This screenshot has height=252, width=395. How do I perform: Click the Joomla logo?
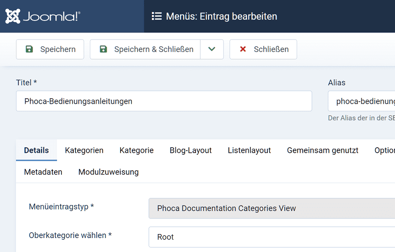point(42,16)
